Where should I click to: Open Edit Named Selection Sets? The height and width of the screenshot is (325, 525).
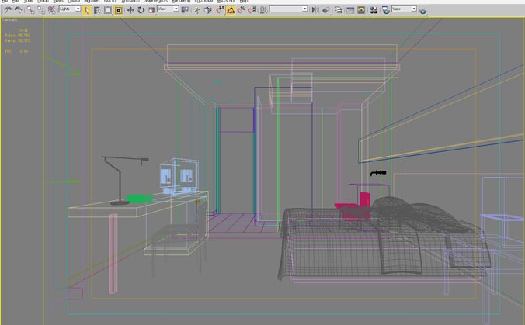pyautogui.click(x=264, y=10)
